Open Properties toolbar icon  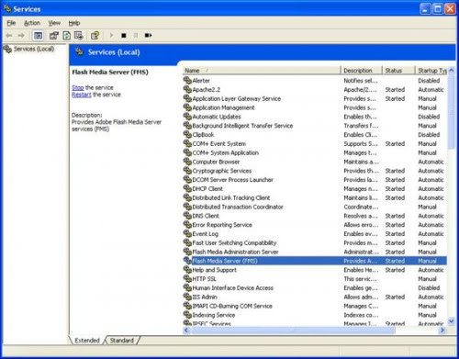pyautogui.click(x=54, y=36)
